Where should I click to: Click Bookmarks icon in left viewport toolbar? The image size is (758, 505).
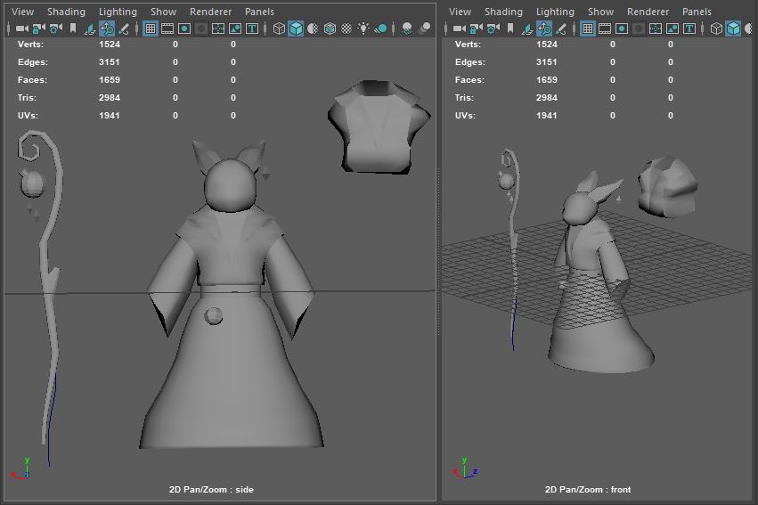click(72, 29)
